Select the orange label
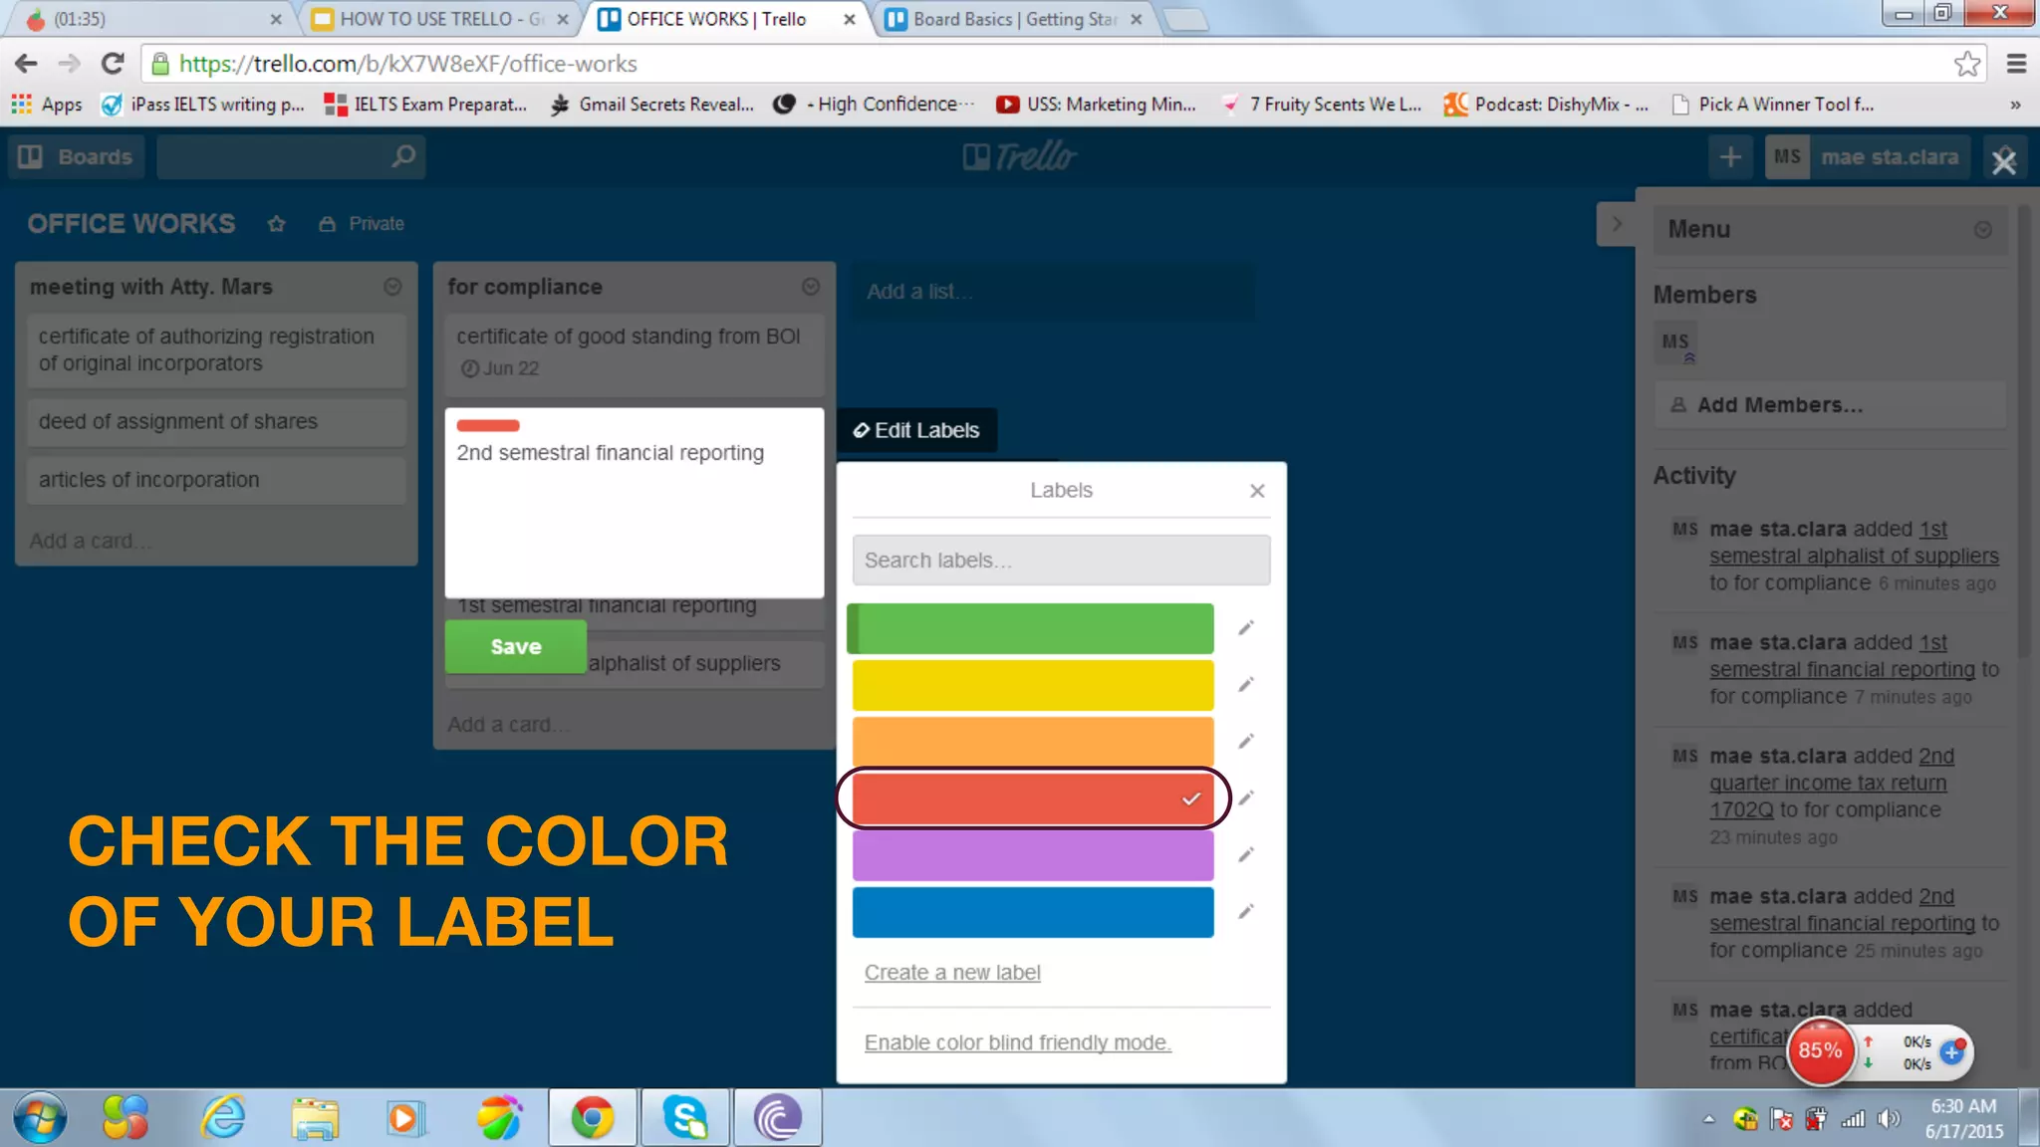Screen dimensions: 2040x1147 [x=1033, y=742]
